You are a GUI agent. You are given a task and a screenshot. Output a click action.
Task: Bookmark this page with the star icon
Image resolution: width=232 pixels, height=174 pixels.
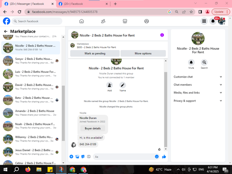[191, 12]
